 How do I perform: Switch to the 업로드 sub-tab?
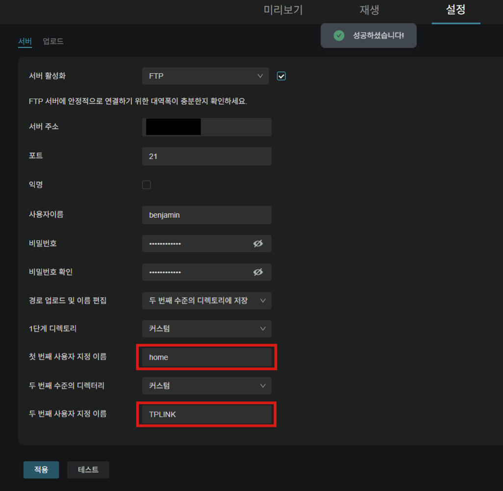pyautogui.click(x=53, y=41)
